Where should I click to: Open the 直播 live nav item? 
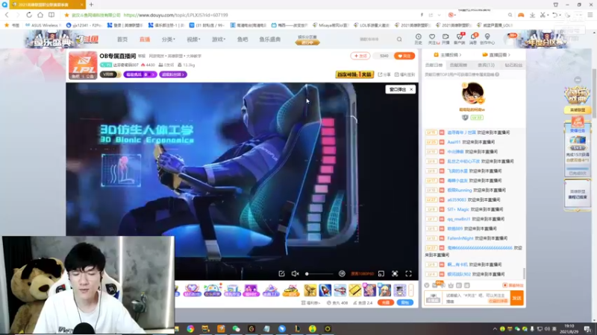click(x=145, y=39)
